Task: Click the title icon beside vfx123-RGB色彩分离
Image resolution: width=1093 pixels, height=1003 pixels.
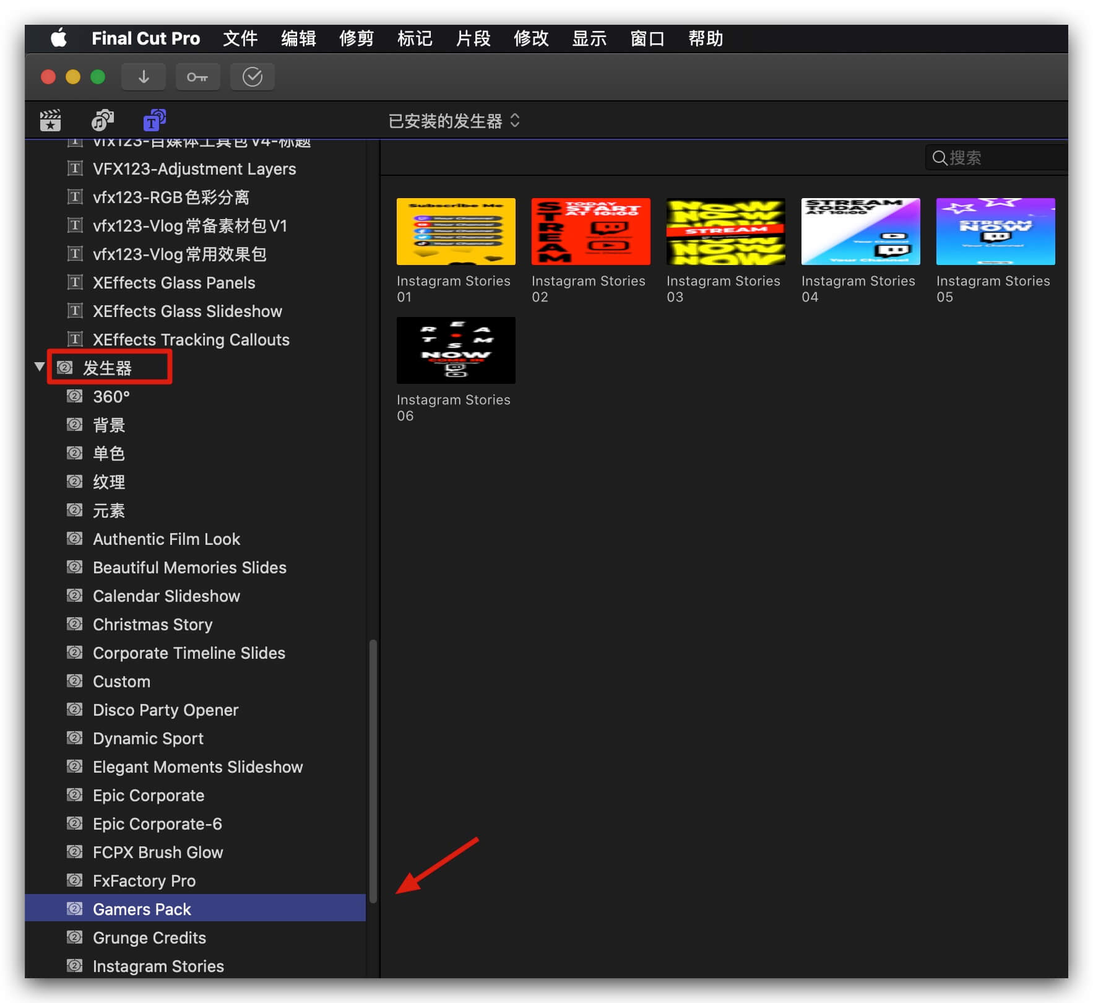Action: click(x=75, y=197)
